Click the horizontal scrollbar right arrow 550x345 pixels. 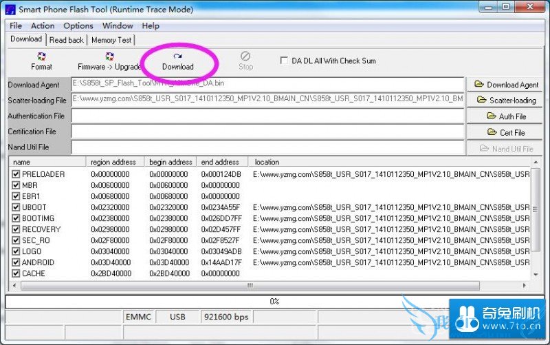coord(524,285)
